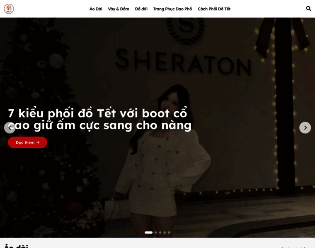Open the Áo Dài menu item
This screenshot has height=248, width=315.
pyautogui.click(x=96, y=9)
